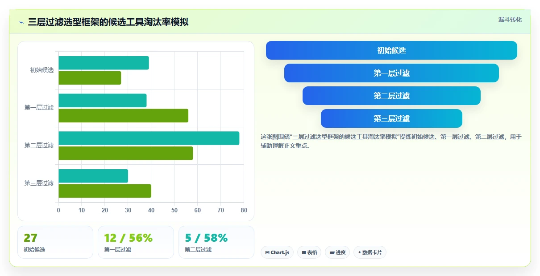The width and height of the screenshot is (540, 276).
Task: Select the 第一层过滤 funnel stage bar
Action: (391, 73)
